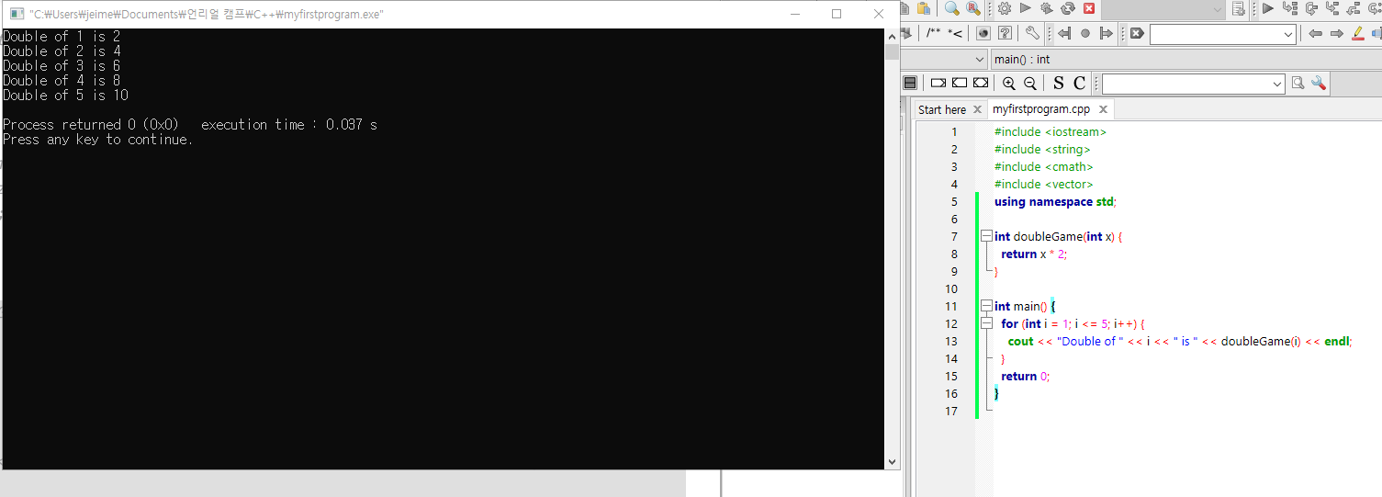Image resolution: width=1382 pixels, height=497 pixels.
Task: Click the Step into debug icon
Action: [x=1332, y=8]
